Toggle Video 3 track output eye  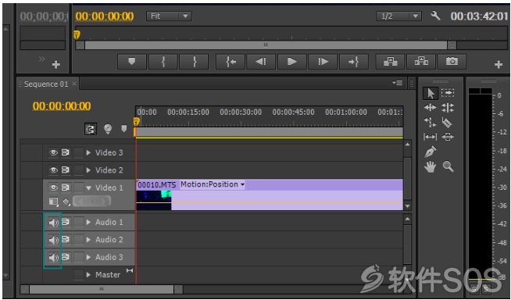tap(53, 152)
